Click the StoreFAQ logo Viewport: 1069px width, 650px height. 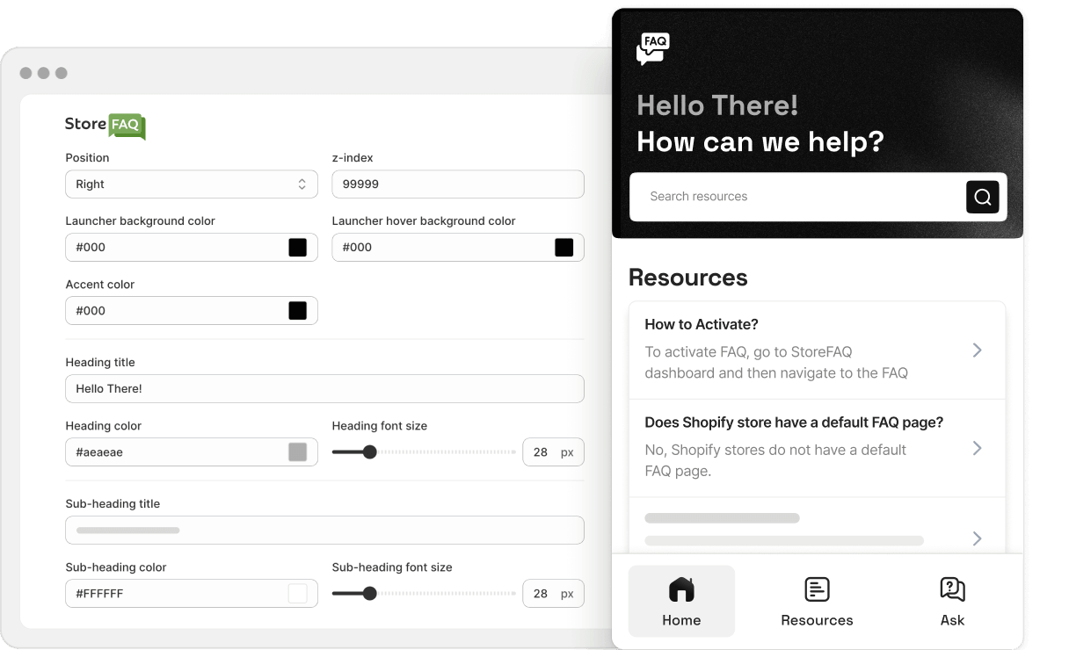tap(105, 126)
